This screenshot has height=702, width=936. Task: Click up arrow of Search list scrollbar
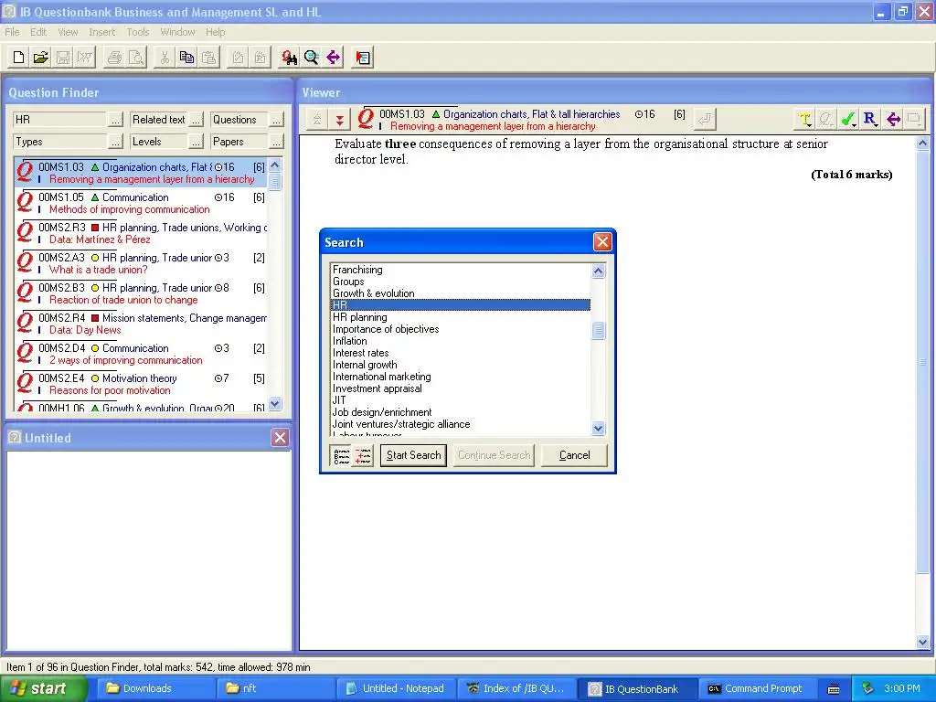(x=598, y=271)
